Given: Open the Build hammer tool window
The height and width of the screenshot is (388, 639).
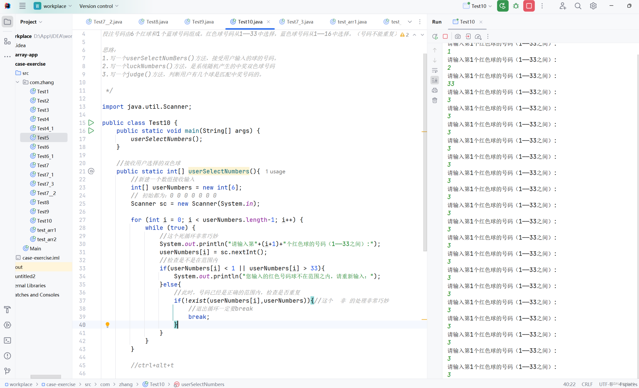Looking at the screenshot, I should click(x=8, y=310).
